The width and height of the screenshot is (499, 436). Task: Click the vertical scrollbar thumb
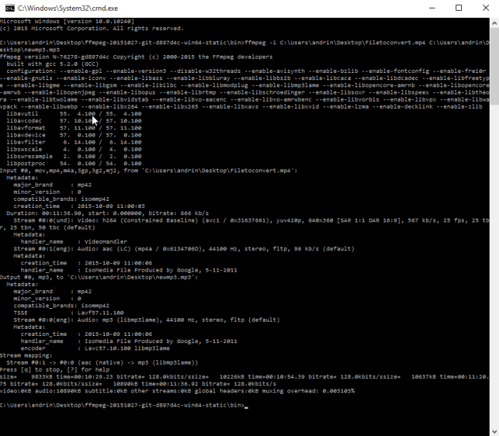pos(494,66)
